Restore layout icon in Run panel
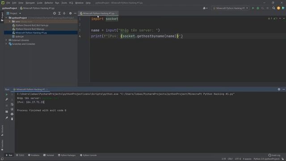 (7, 112)
